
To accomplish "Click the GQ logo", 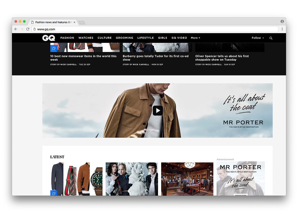I will [49, 38].
